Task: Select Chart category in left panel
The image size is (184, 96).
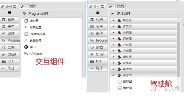Action: pos(10,55)
